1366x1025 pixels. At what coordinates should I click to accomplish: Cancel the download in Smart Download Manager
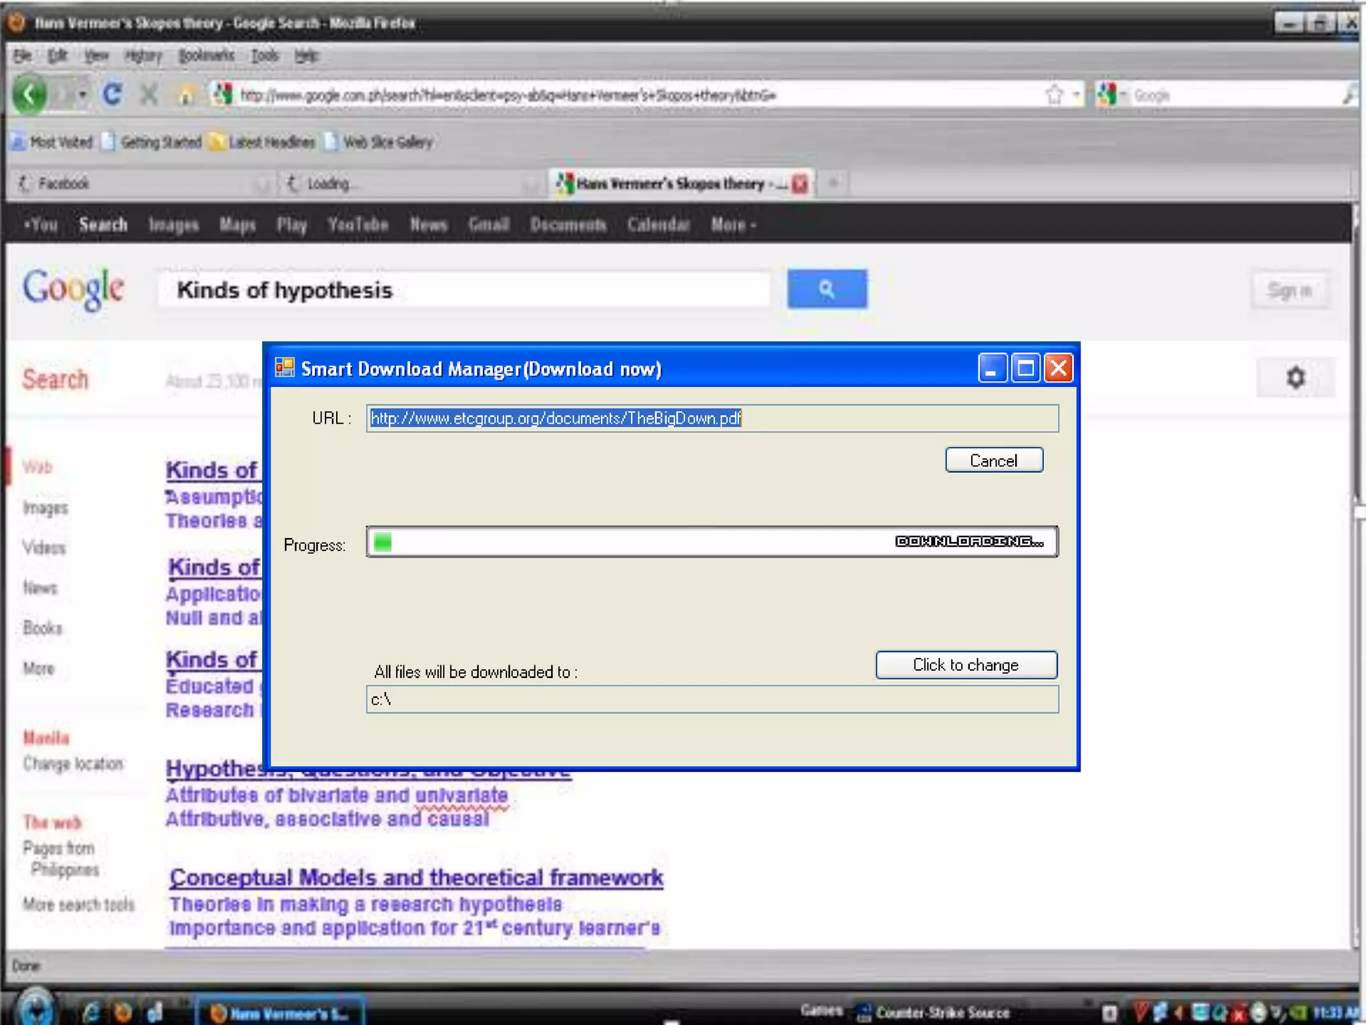point(993,460)
